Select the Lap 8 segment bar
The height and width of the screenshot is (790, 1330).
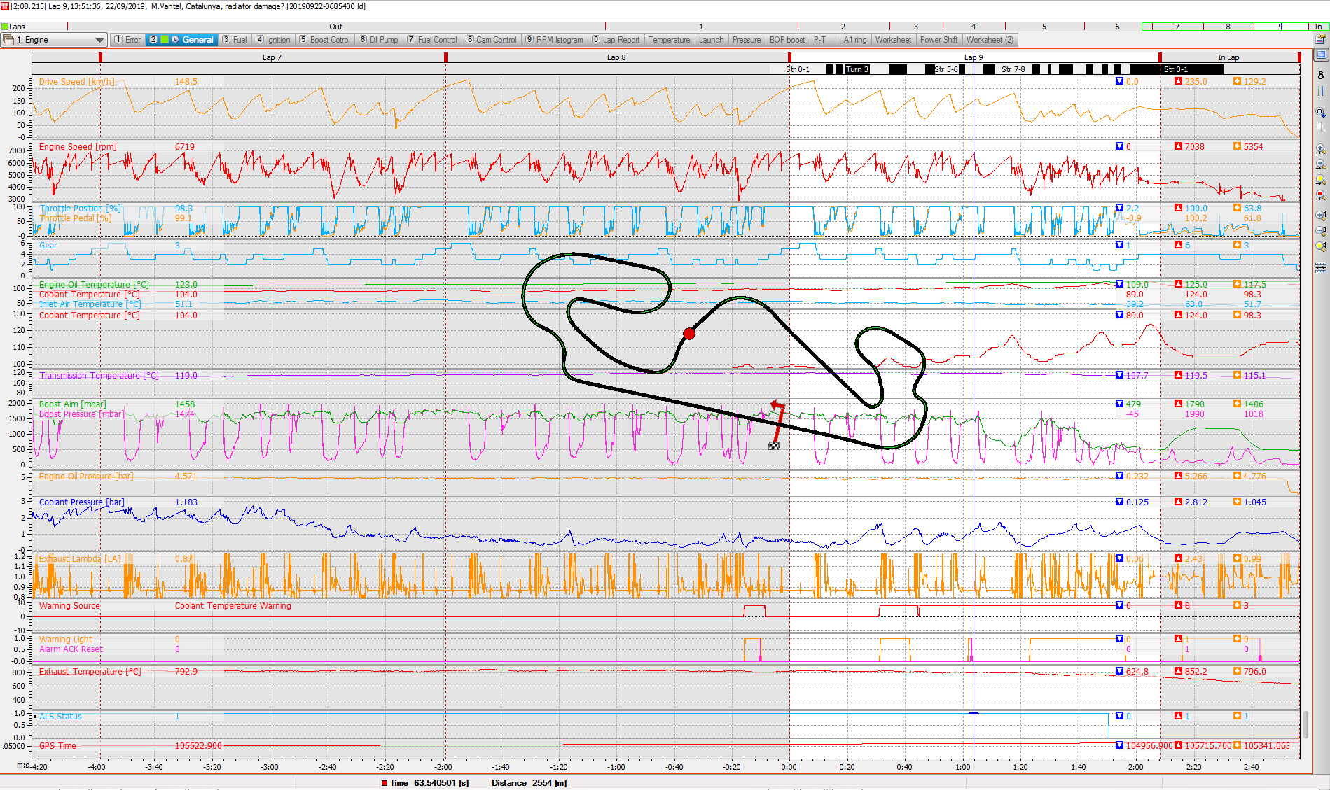coord(616,57)
